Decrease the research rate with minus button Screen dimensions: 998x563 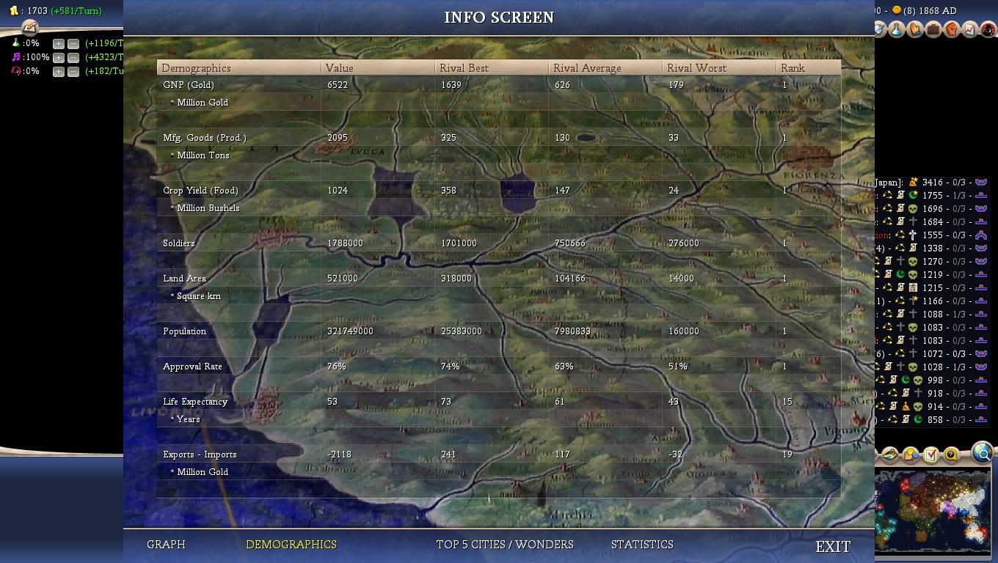[x=73, y=43]
